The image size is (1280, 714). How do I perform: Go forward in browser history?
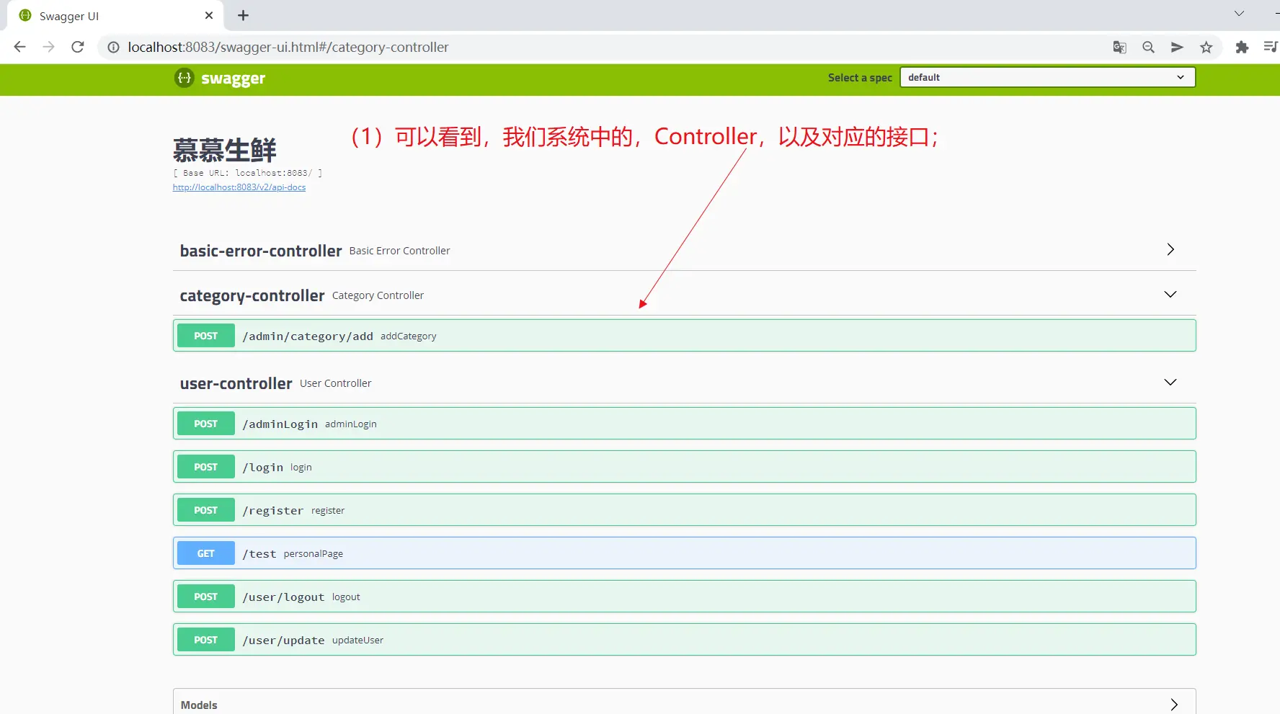tap(48, 47)
